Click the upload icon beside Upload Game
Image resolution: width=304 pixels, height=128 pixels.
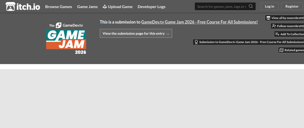pyautogui.click(x=105, y=7)
